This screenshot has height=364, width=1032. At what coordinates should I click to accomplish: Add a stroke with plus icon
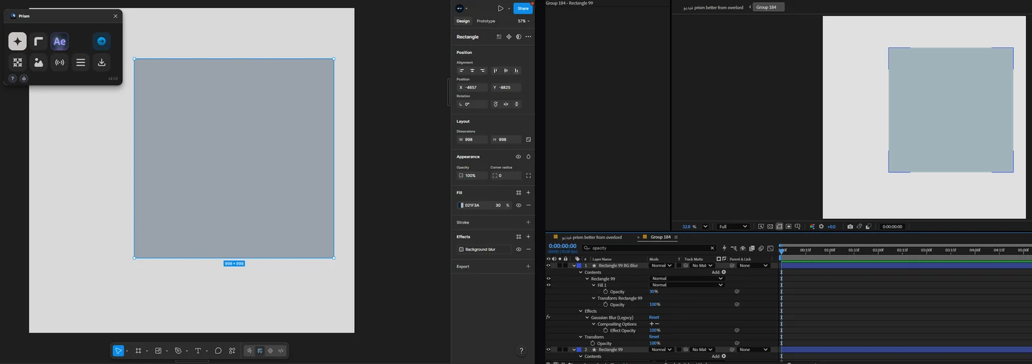(x=528, y=222)
